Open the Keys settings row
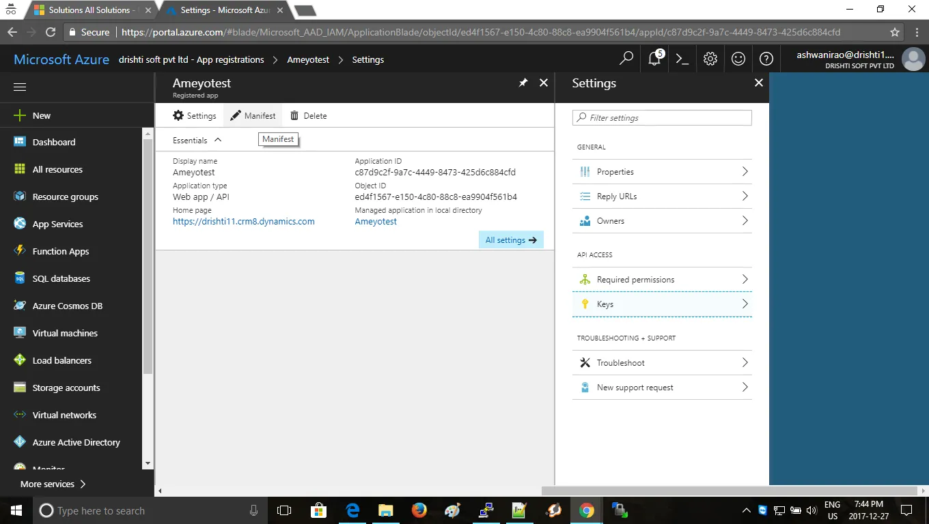This screenshot has width=929, height=524. pyautogui.click(x=662, y=304)
